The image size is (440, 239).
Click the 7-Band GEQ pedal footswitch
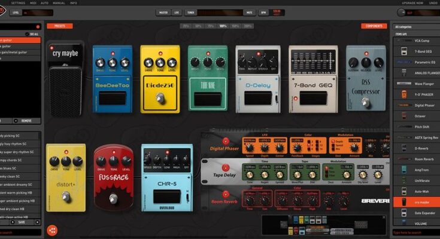(x=313, y=98)
